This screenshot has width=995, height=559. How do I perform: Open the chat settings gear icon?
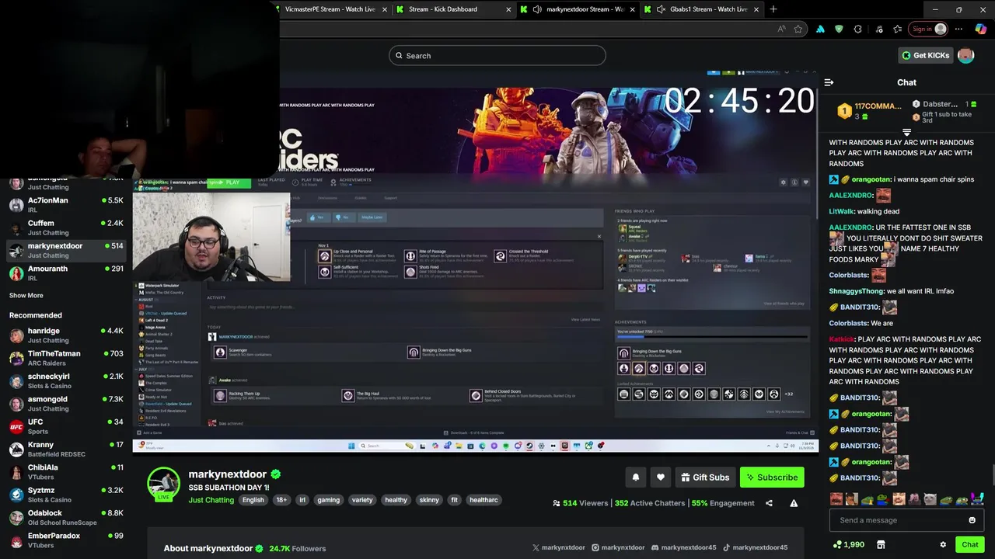pos(943,544)
